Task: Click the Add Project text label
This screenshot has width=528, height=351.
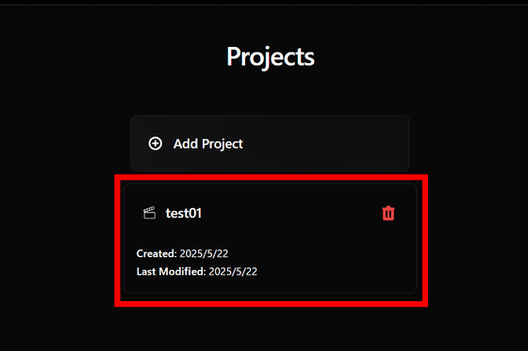Action: (208, 144)
